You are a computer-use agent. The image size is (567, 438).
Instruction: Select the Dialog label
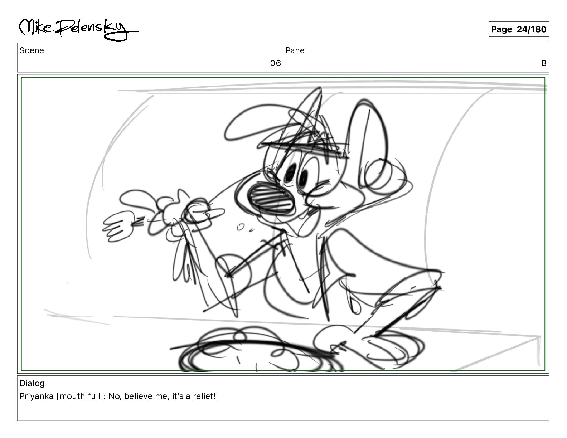point(32,383)
